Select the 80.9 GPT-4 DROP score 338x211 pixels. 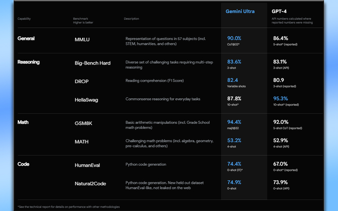(278, 80)
